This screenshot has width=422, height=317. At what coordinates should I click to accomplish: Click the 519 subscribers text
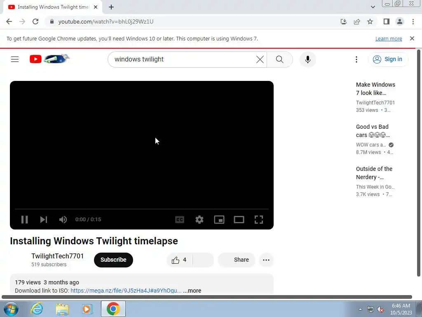coord(49,265)
